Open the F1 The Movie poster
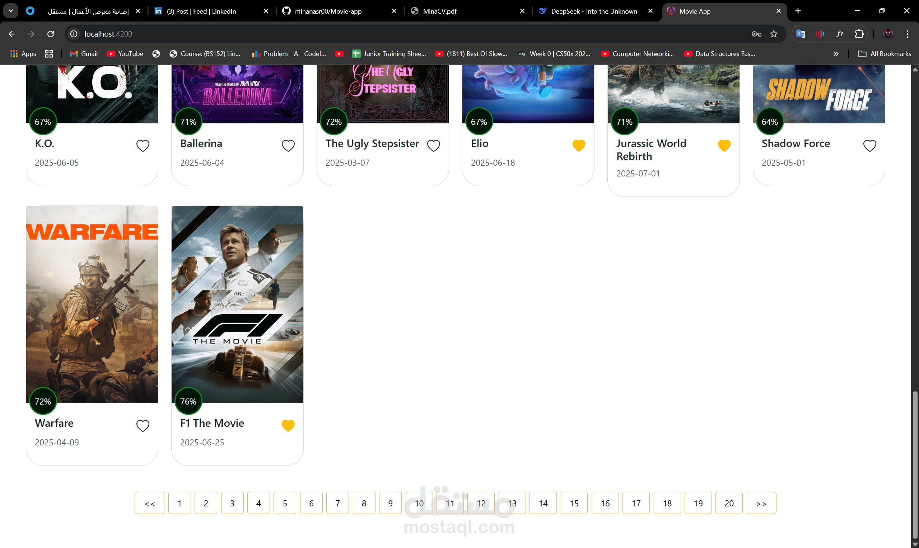This screenshot has width=919, height=548. (x=237, y=304)
